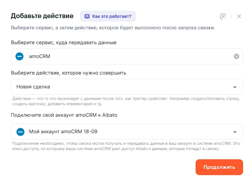Clear the selected amoCRM service
The image size is (252, 186).
236,56
